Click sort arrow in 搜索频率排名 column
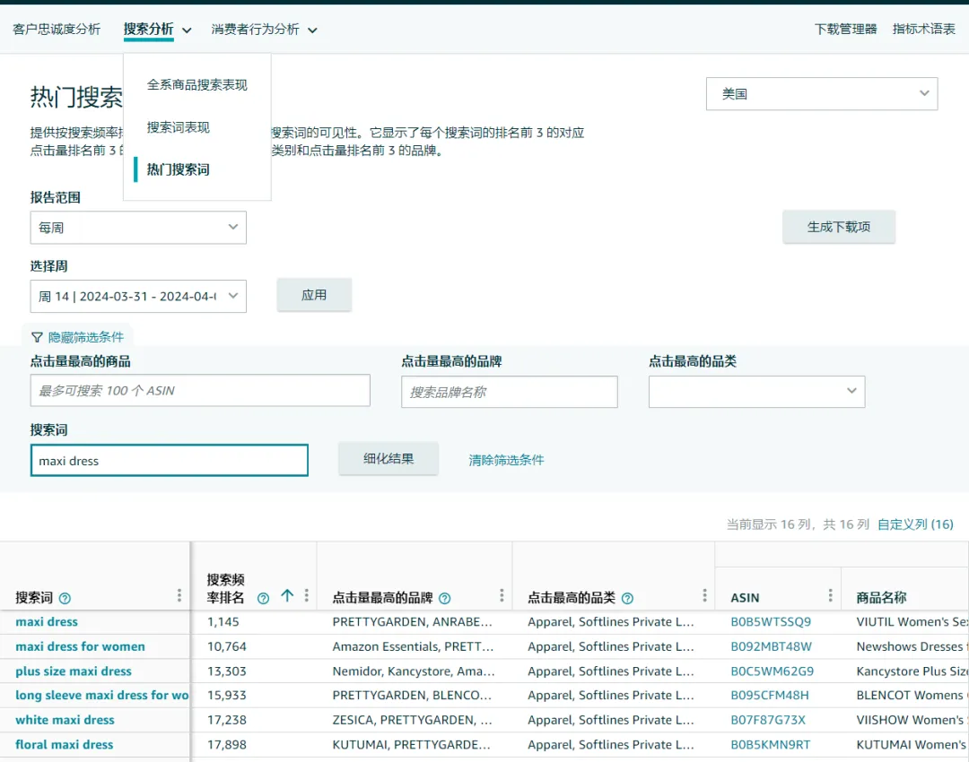 coord(287,596)
